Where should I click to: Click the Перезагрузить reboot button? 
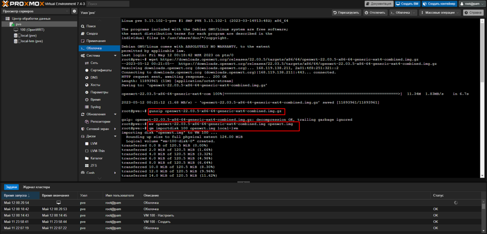pos(346,13)
